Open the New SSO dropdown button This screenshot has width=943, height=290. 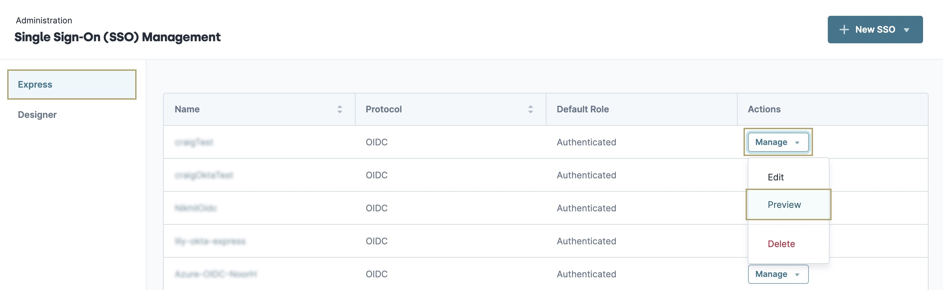pyautogui.click(x=875, y=30)
